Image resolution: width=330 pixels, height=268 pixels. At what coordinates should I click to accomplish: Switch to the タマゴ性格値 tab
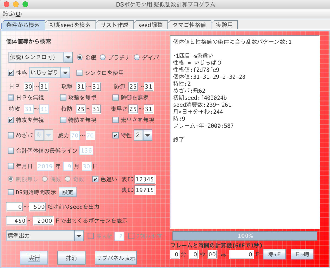[189, 25]
